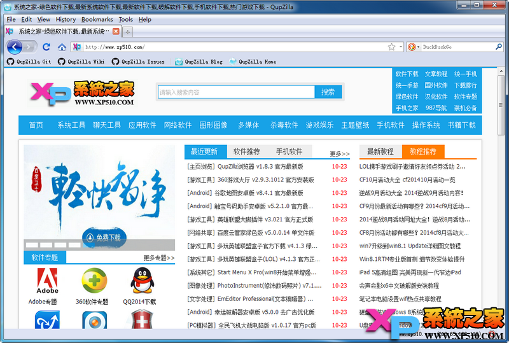
Task: Switch to the 软件推荐 tab
Action: click(247, 151)
